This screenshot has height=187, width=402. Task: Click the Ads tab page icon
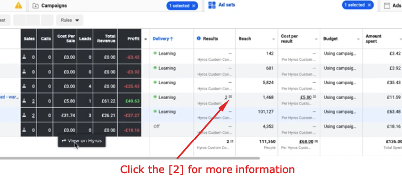[x=387, y=6]
